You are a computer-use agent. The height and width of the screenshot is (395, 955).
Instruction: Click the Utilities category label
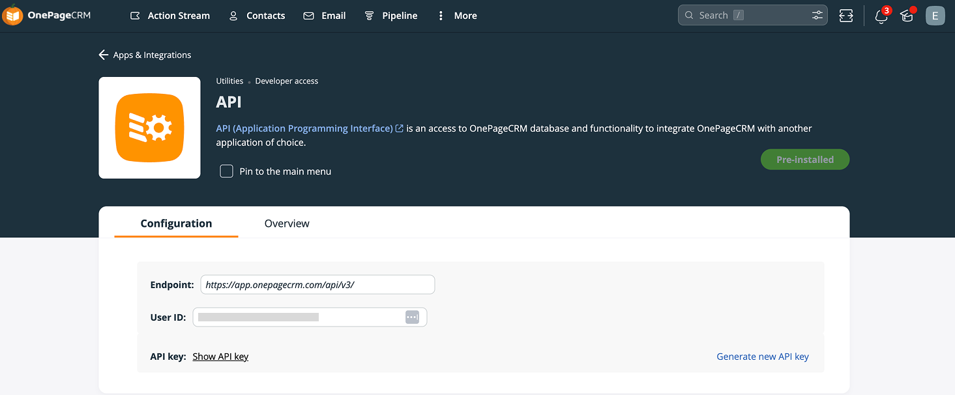tap(229, 81)
